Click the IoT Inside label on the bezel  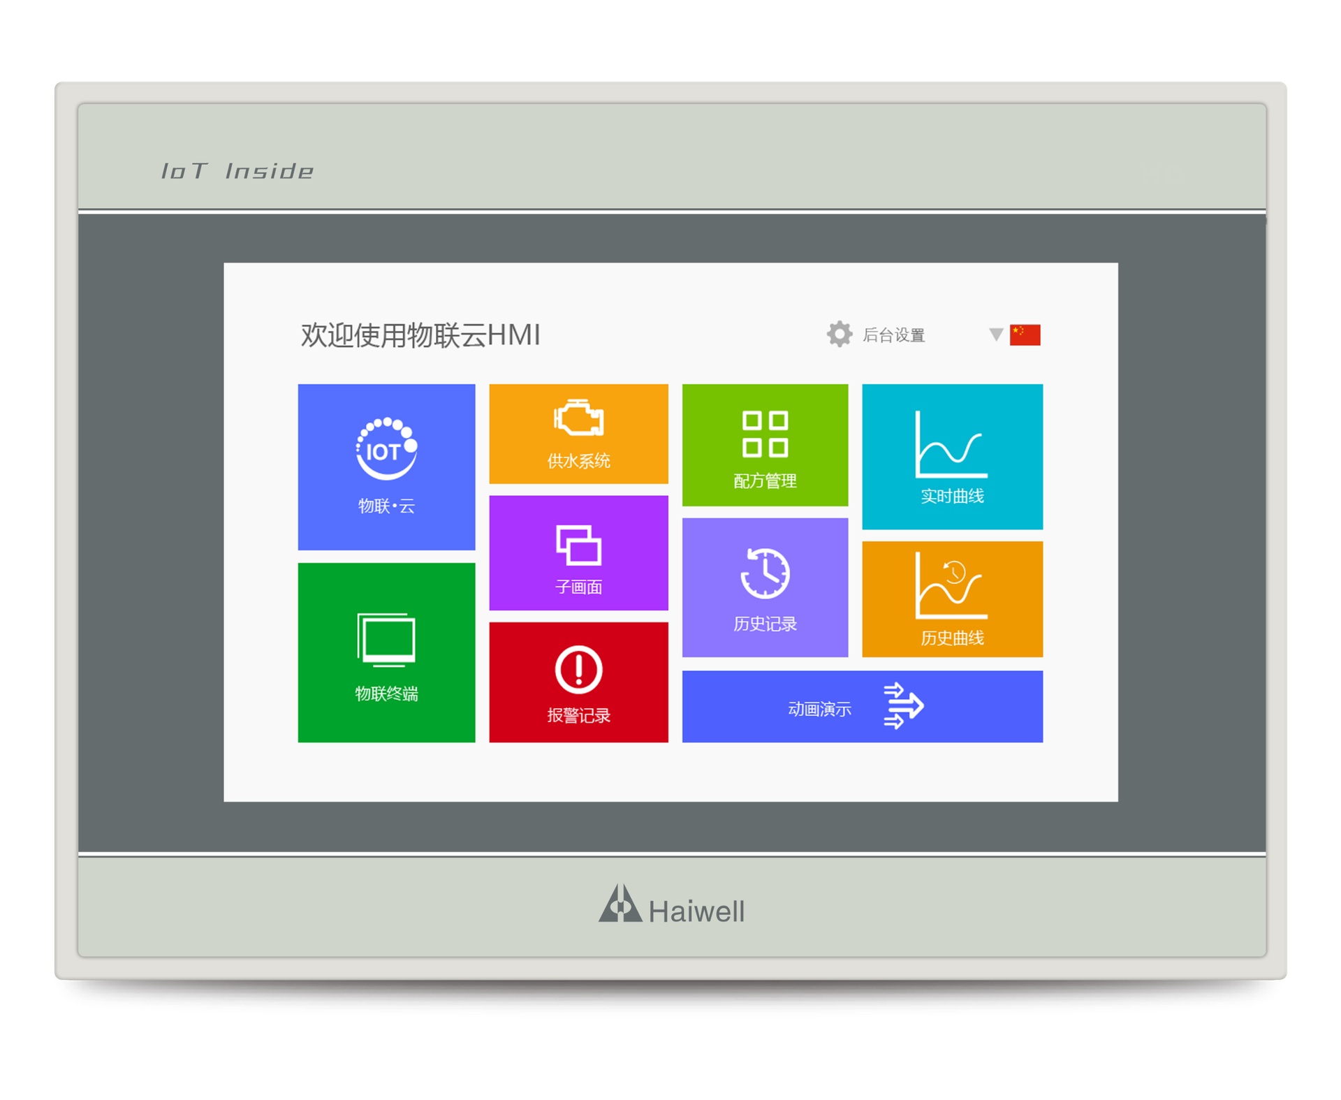pyautogui.click(x=237, y=170)
